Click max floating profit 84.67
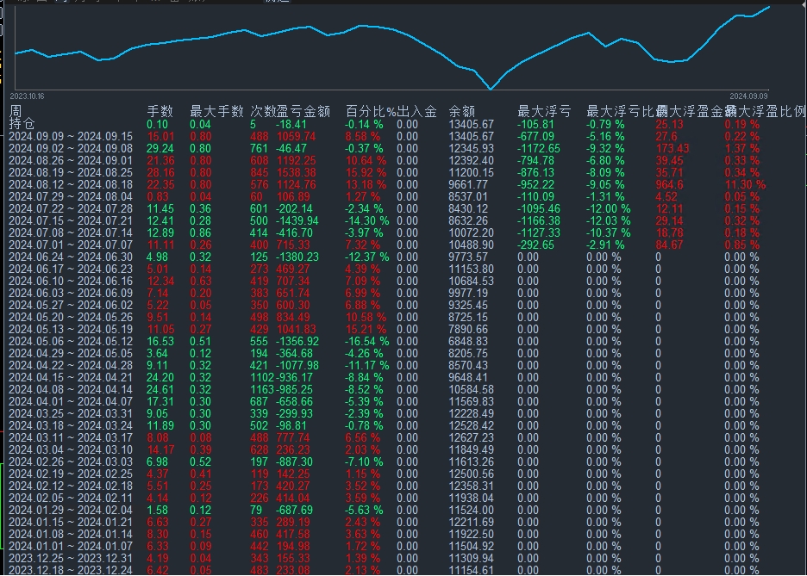The width and height of the screenshot is (807, 576). [669, 245]
